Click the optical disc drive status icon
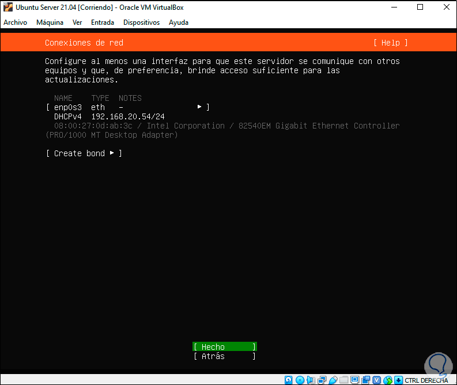 (300, 380)
